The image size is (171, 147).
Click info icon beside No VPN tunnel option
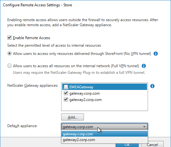coord(156,54)
